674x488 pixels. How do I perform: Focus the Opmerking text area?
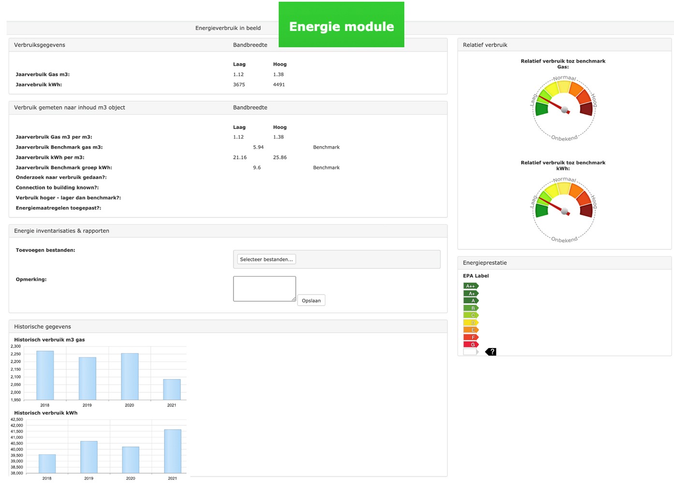tap(264, 289)
